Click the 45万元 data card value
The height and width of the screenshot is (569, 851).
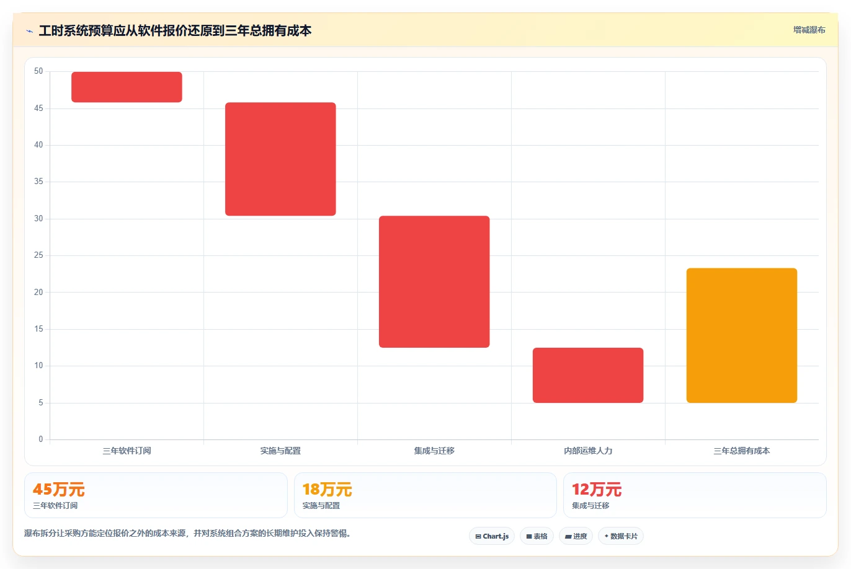tap(59, 490)
